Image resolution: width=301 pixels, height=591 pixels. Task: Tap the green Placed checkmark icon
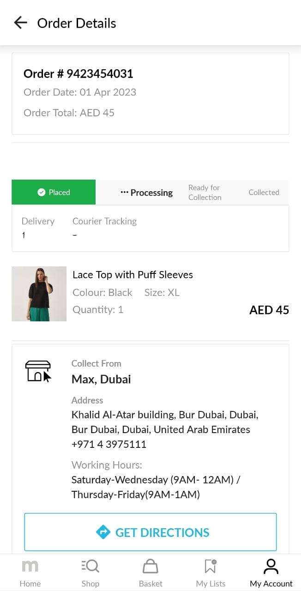point(42,193)
